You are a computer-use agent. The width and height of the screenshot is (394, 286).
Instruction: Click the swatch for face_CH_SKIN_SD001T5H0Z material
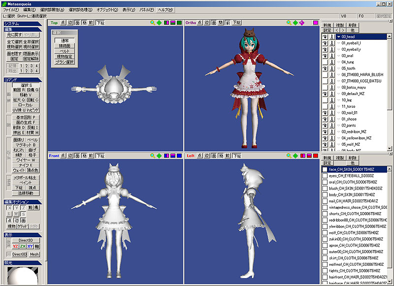[x=325, y=169]
